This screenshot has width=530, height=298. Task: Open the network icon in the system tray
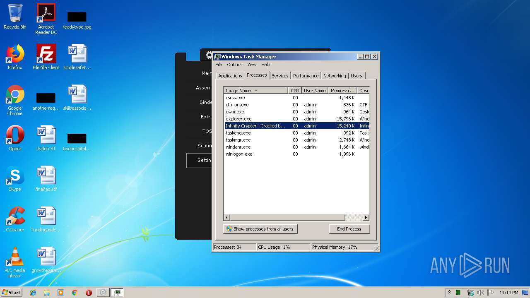tap(471, 293)
